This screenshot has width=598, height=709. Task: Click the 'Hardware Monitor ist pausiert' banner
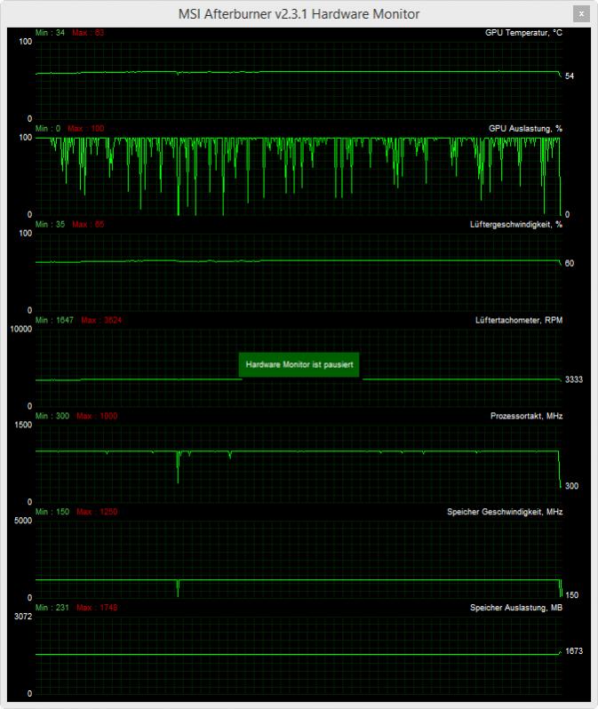point(299,364)
